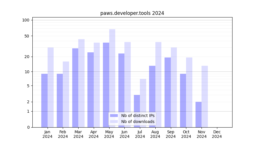Click the Nb of distinct IPs legend swatch
The height and width of the screenshot is (143, 258).
point(114,116)
